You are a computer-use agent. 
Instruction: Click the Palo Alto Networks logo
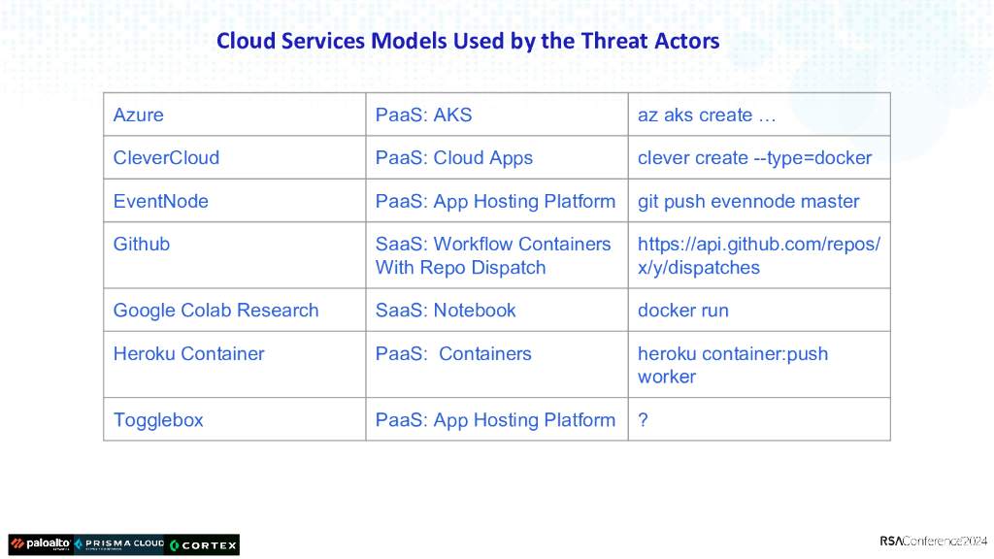41,544
